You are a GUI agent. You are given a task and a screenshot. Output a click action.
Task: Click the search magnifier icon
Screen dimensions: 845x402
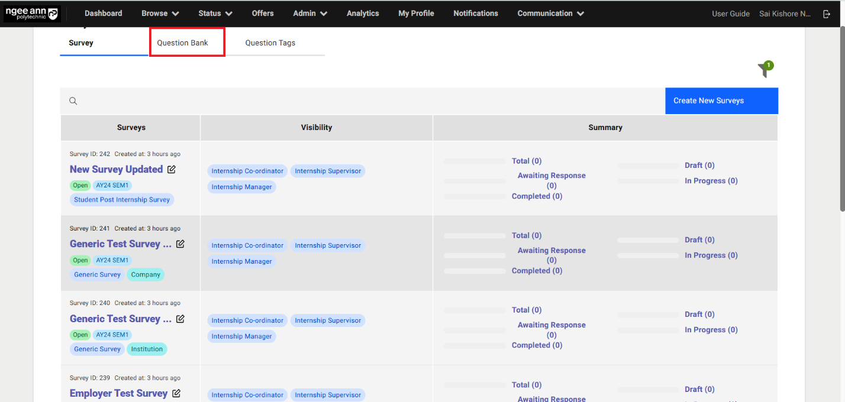[73, 101]
